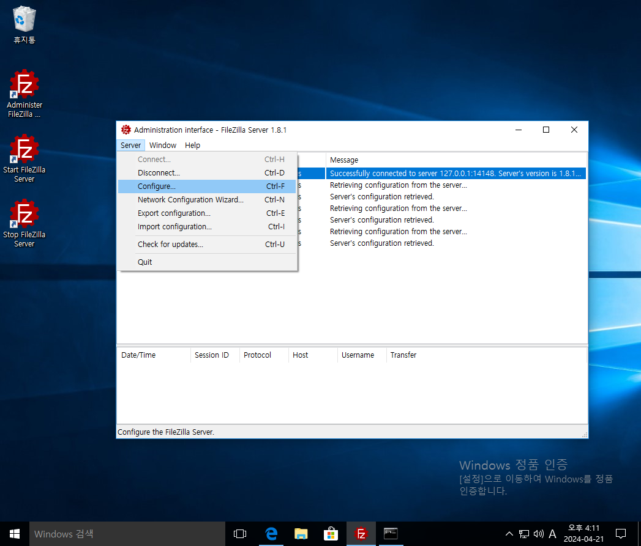Close the FileZilla Administration window
Viewport: 641px width, 546px height.
(574, 130)
